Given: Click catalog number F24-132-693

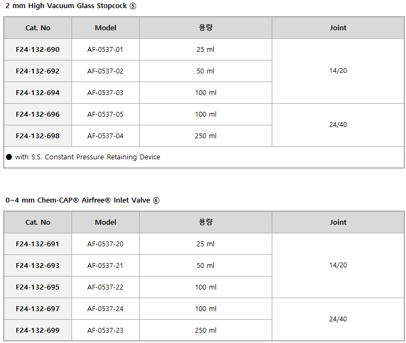Looking at the screenshot, I should 38,266.
